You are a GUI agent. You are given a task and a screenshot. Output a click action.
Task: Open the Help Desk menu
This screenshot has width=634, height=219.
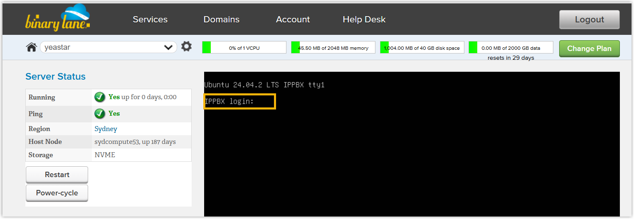pyautogui.click(x=364, y=19)
